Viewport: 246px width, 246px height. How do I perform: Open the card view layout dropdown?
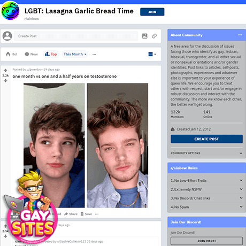click(x=152, y=54)
